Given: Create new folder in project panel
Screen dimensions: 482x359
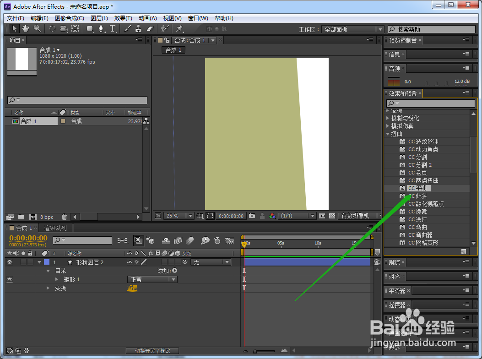Looking at the screenshot, I should point(21,217).
